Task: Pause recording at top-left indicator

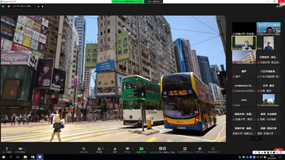Action: 38,6
